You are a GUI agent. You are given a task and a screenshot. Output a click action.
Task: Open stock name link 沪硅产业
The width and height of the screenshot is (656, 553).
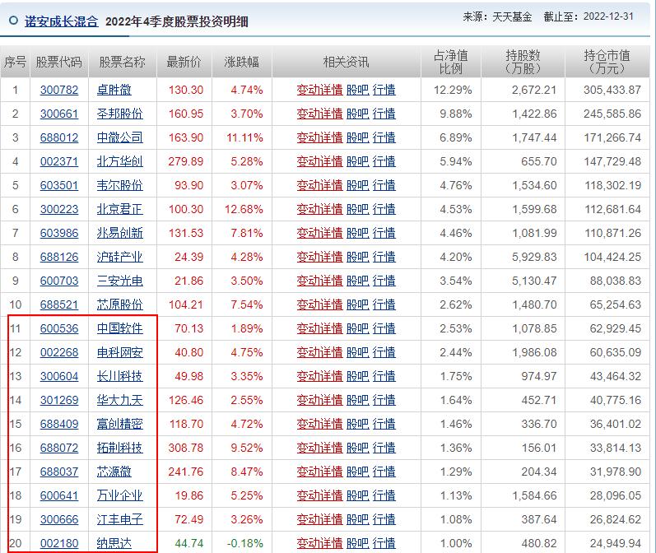[119, 257]
